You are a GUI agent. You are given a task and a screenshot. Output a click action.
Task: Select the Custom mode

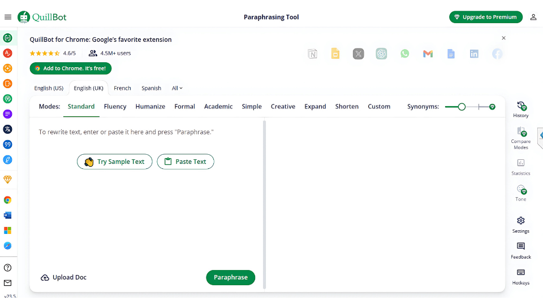point(379,107)
